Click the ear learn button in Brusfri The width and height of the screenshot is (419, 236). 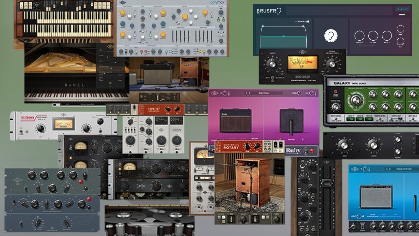tap(331, 36)
